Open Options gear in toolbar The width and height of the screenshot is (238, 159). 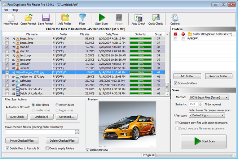tap(175, 18)
